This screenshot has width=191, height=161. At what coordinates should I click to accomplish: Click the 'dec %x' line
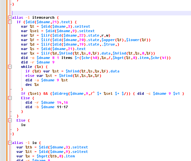click(x=32, y=85)
